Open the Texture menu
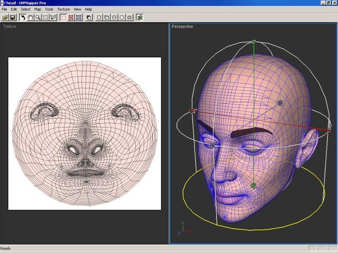Screen dimensions: 338x253 point(63,9)
